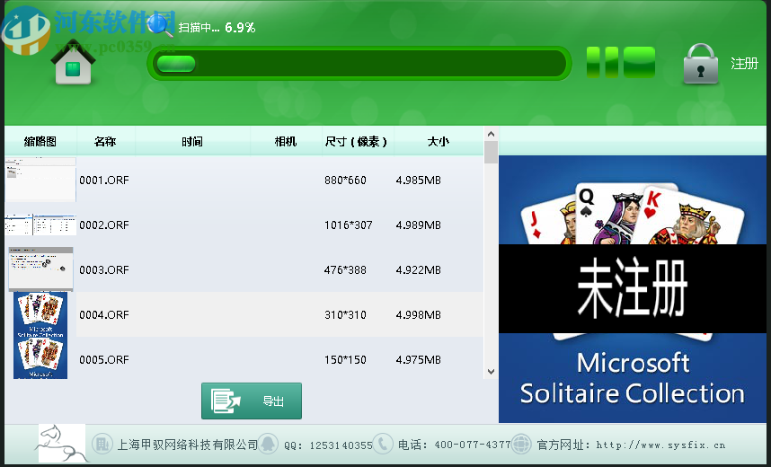Select file name 0004.ORF
Viewport: 771px width, 467px height.
tap(104, 314)
